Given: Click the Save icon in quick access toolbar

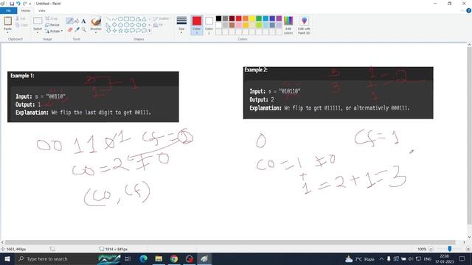Looking at the screenshot, I should tap(12, 4).
